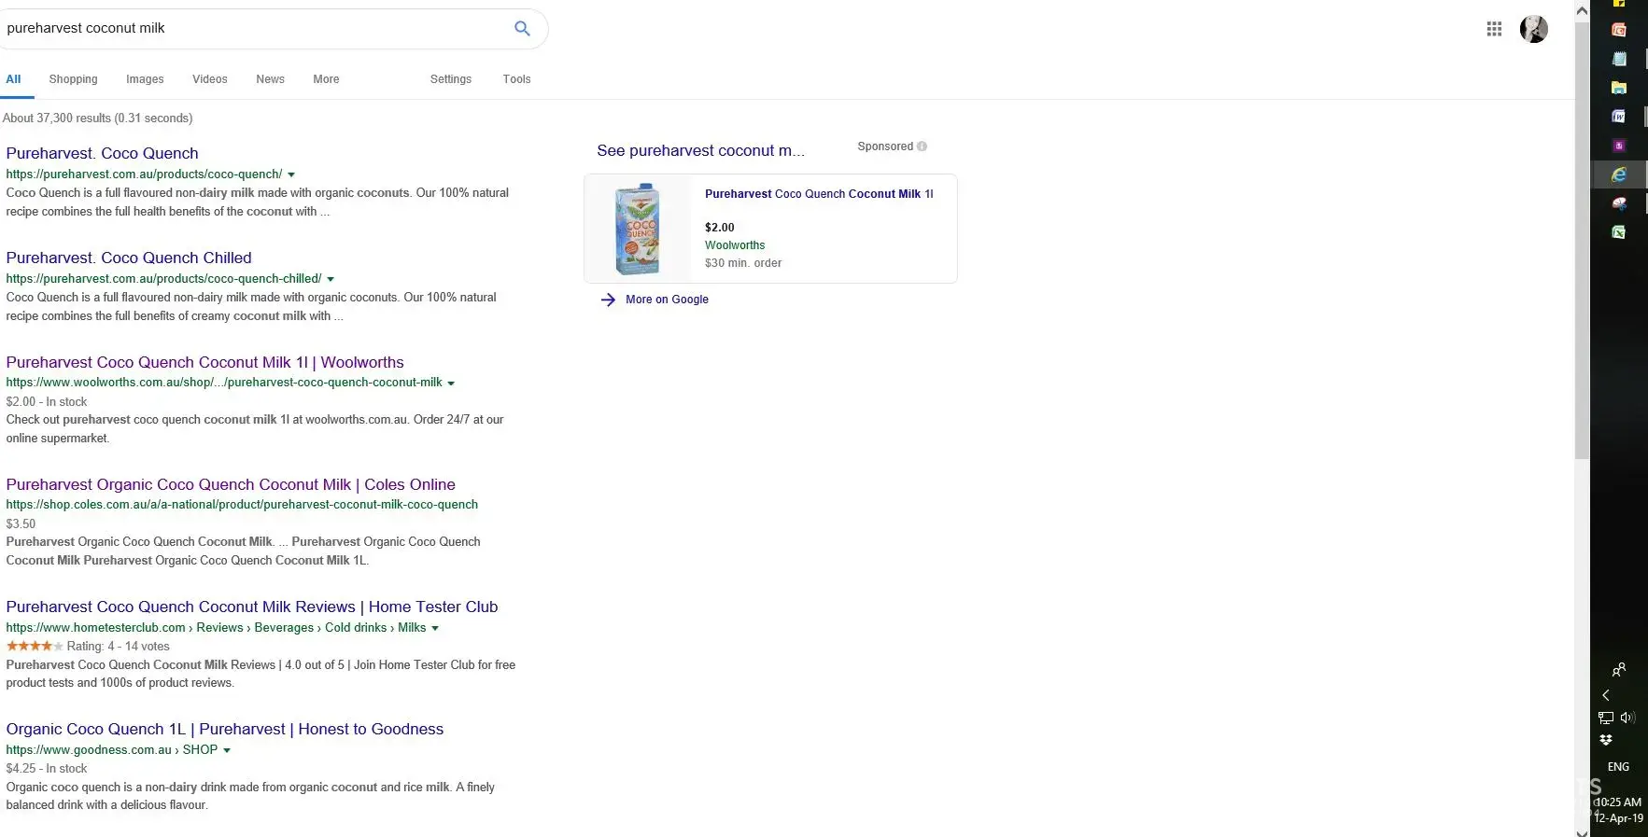Open the search Tools menu
This screenshot has height=837, width=1648.
point(516,79)
